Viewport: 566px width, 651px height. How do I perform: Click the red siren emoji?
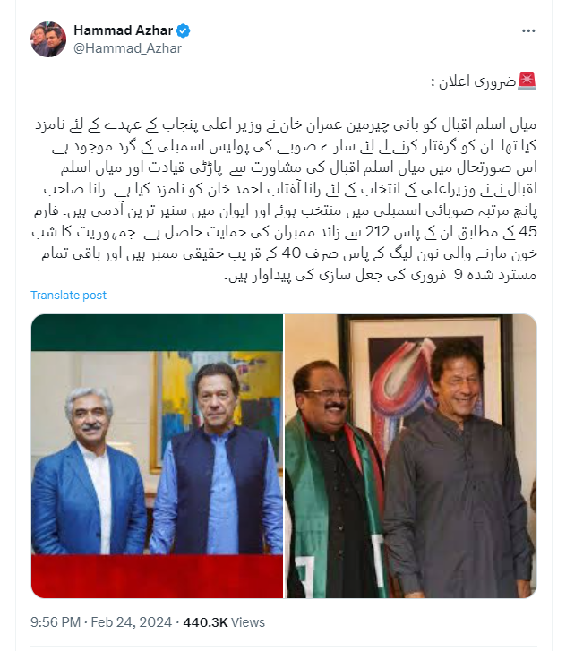527,81
